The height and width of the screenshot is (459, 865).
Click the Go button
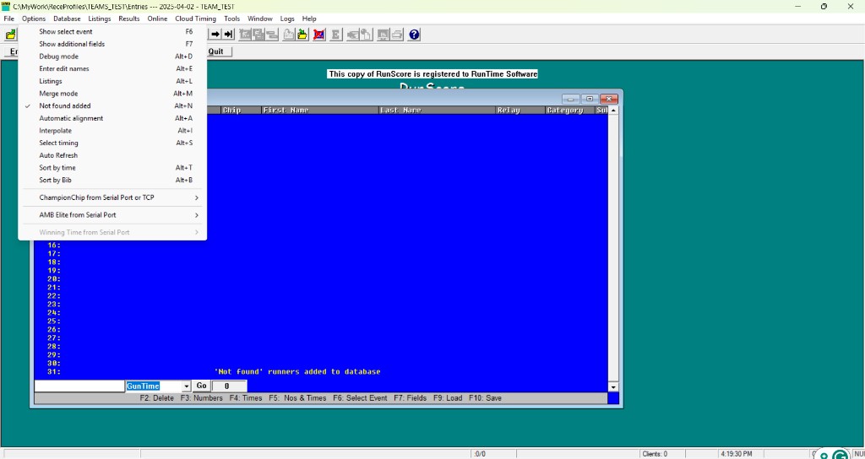click(x=201, y=386)
